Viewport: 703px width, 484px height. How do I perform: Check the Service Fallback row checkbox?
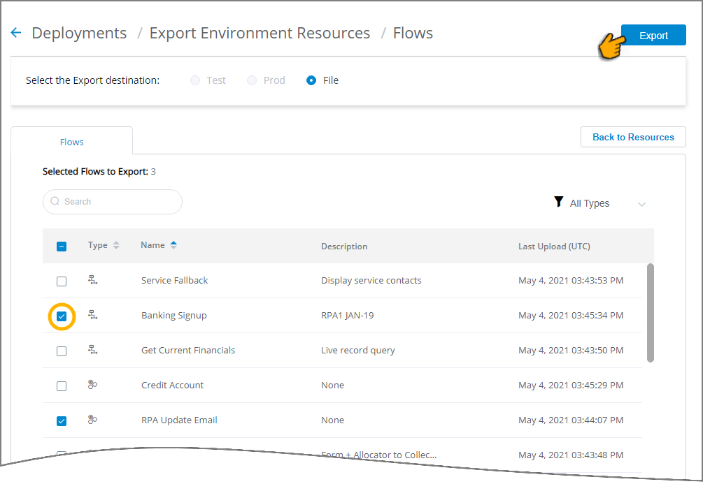(x=62, y=281)
